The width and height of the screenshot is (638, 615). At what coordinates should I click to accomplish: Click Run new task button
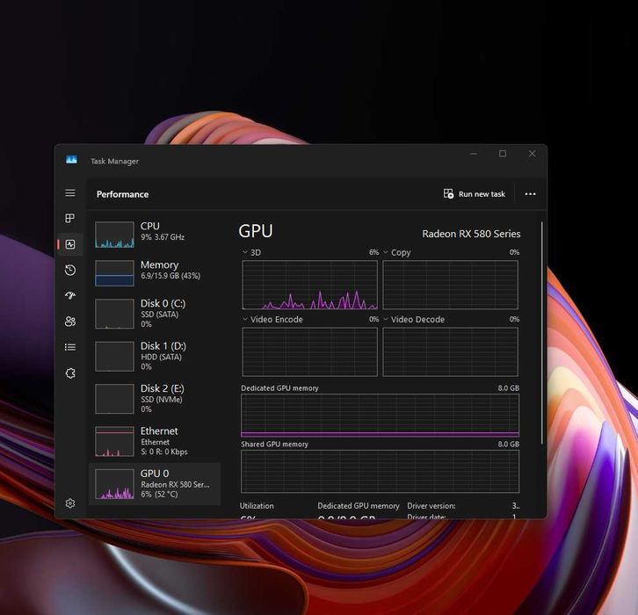click(x=475, y=194)
